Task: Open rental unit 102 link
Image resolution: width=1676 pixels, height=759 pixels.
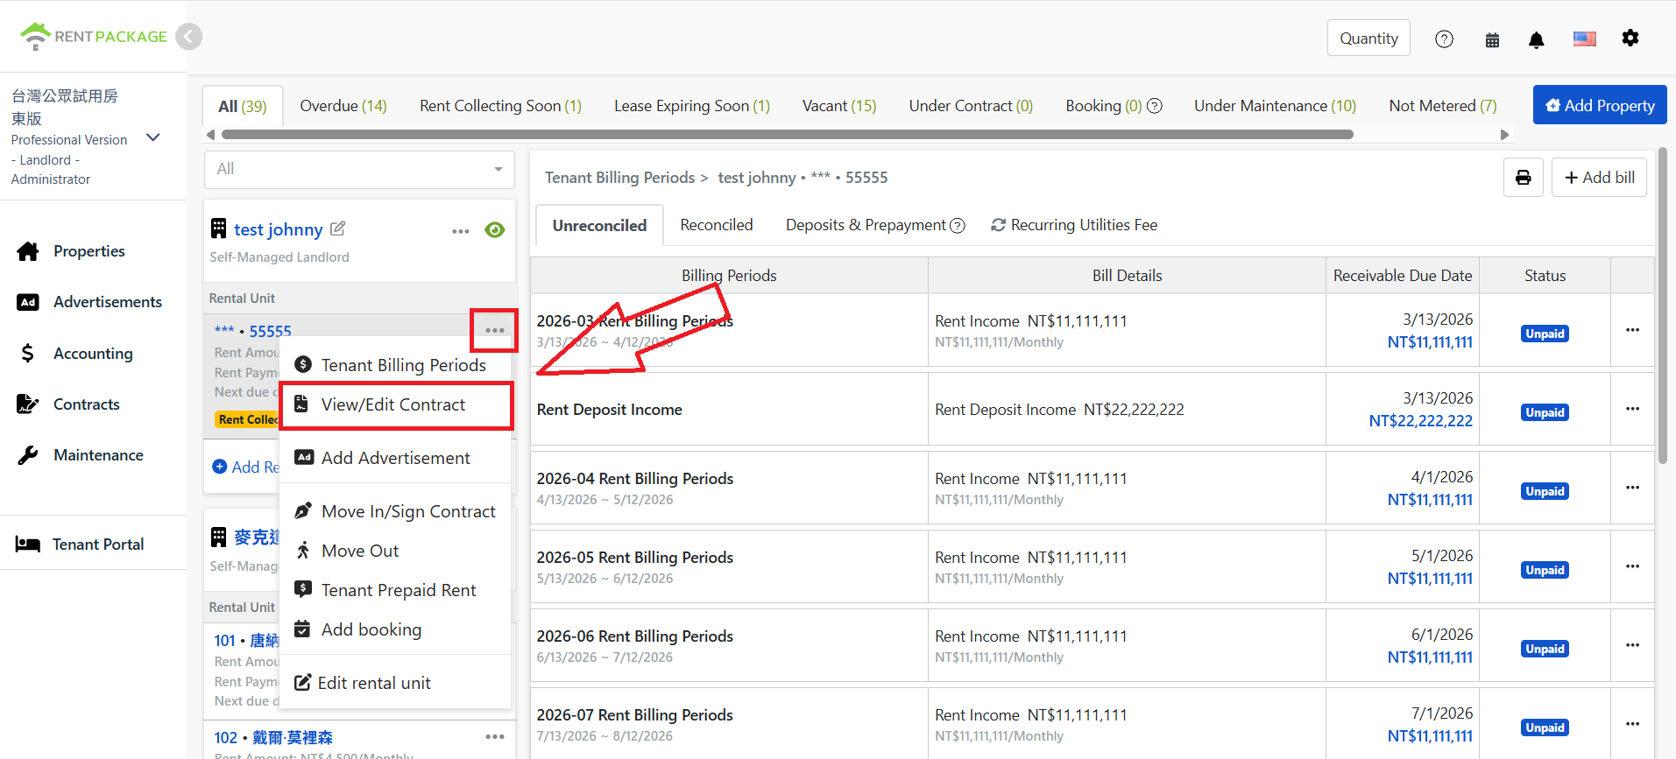Action: click(x=273, y=738)
